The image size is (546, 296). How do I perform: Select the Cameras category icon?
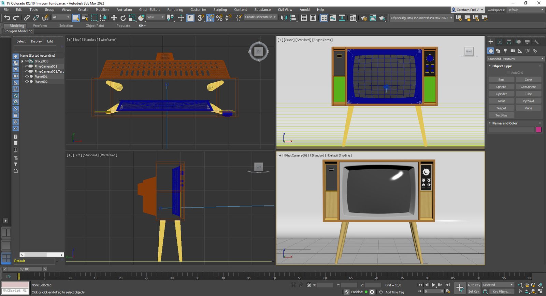click(x=513, y=51)
